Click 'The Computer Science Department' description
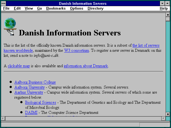This screenshot has height=128, width=171. [x=70, y=113]
